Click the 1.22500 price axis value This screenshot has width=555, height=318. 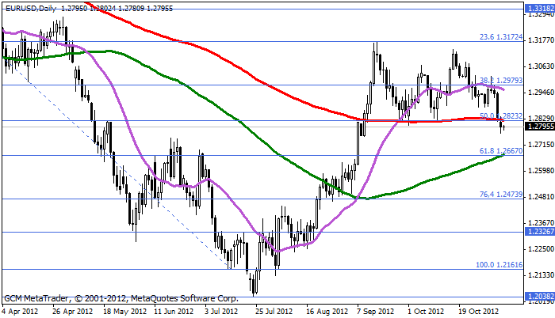(541, 248)
